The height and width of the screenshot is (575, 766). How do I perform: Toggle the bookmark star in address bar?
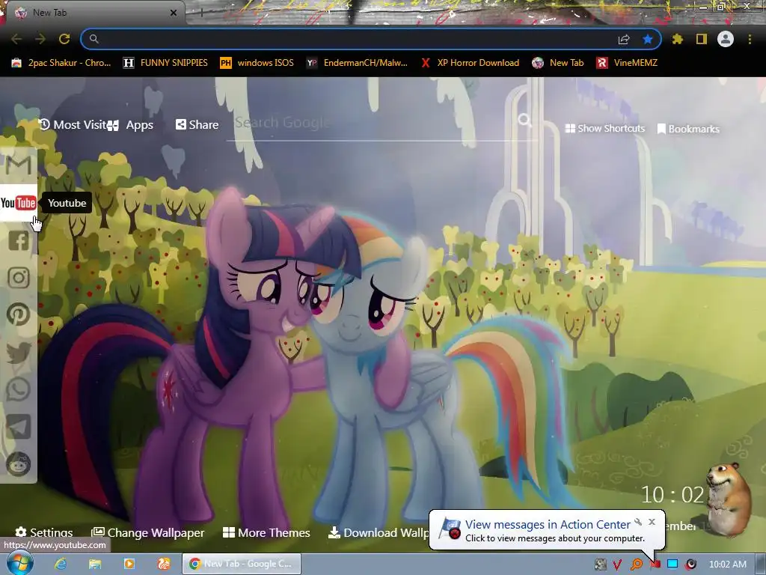648,39
